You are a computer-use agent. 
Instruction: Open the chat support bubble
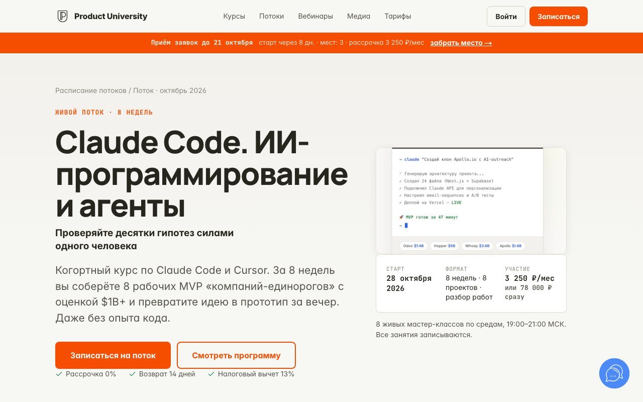614,373
